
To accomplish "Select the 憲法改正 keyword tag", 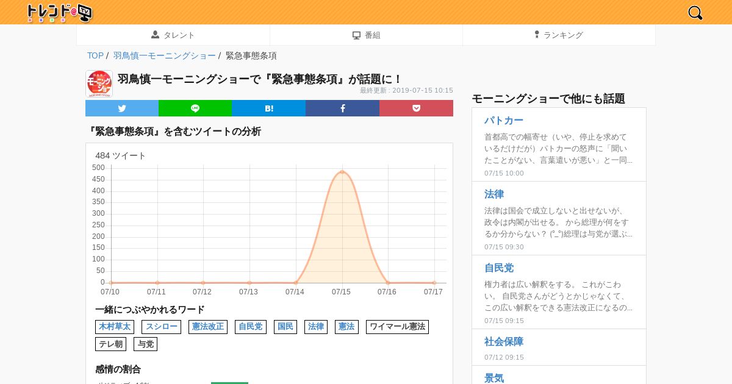I will (208, 327).
